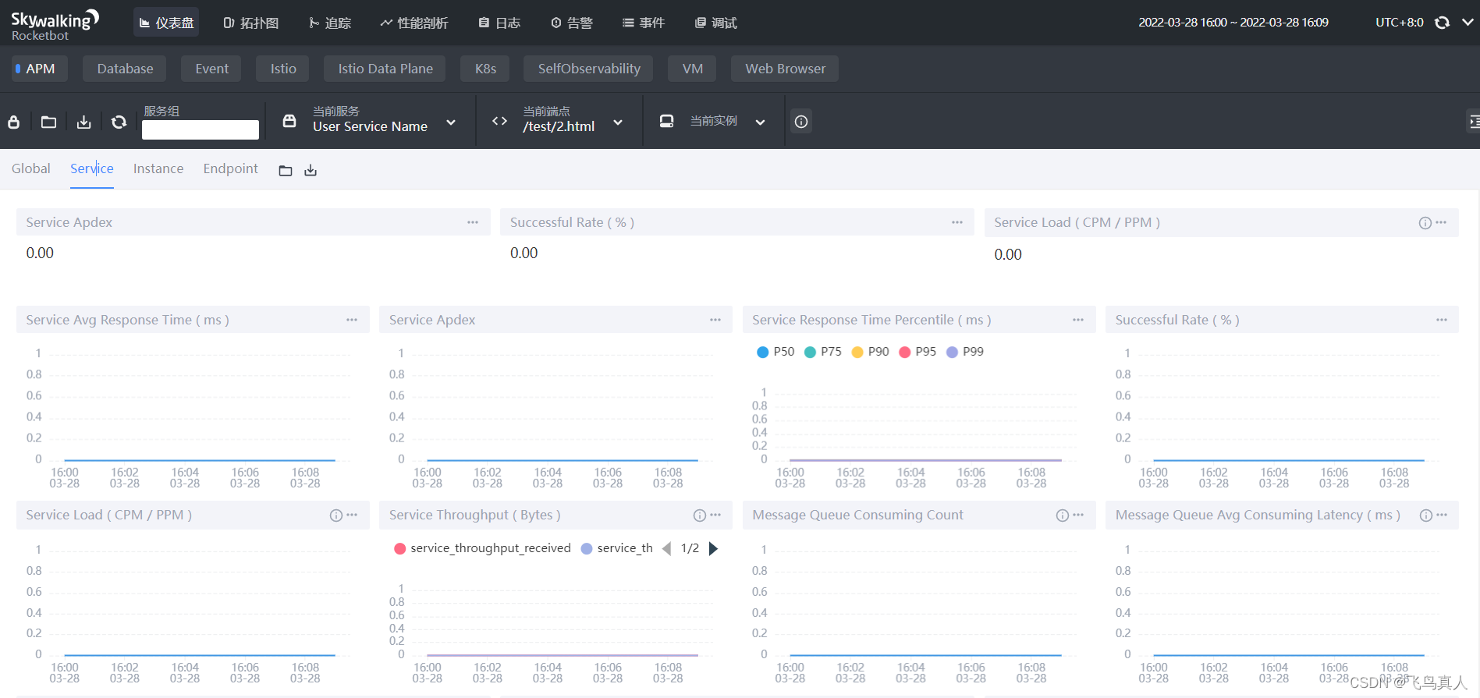Toggle P90 legend series
The image size is (1480, 698).
pyautogui.click(x=871, y=352)
